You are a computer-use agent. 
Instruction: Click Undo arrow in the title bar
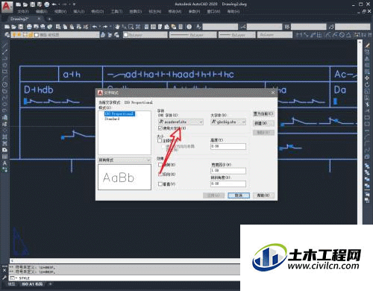[x=54, y=4]
